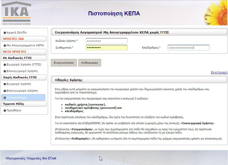This screenshot has height=165, width=228.
Task: Click gear icon beside Προσθήκη
Action: [x=5, y=111]
